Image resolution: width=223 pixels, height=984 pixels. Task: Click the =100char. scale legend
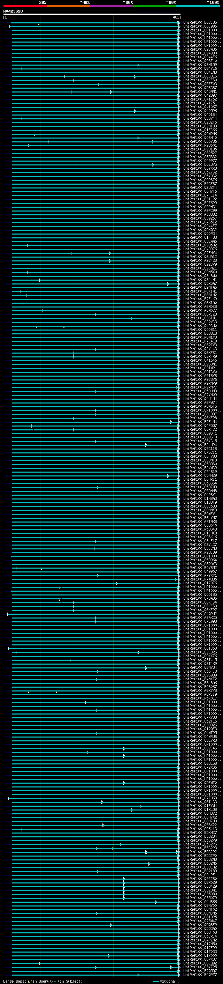pyautogui.click(x=166, y=981)
